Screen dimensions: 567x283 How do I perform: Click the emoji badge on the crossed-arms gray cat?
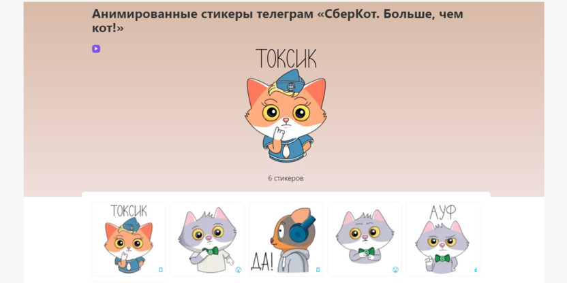point(395,269)
